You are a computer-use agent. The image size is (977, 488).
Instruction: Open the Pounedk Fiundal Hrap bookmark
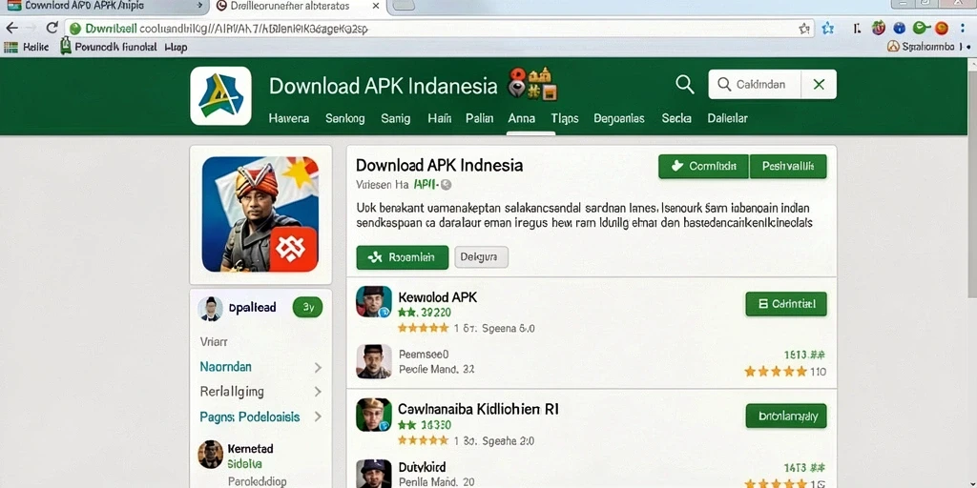coord(124,47)
